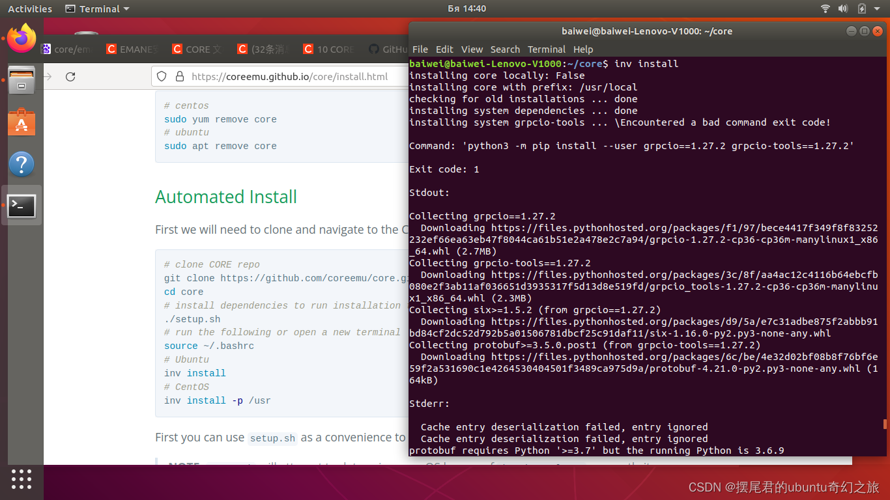Click the inline 'setup.sh' code word
Image resolution: width=890 pixels, height=500 pixels.
[x=272, y=438]
